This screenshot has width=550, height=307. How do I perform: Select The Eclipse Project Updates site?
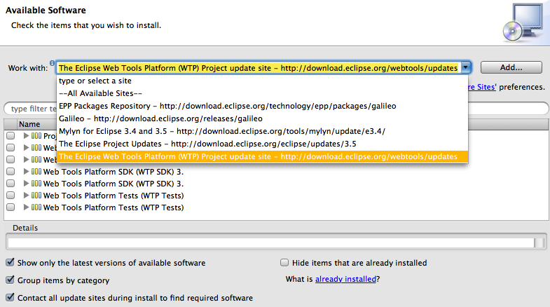pyautogui.click(x=262, y=144)
